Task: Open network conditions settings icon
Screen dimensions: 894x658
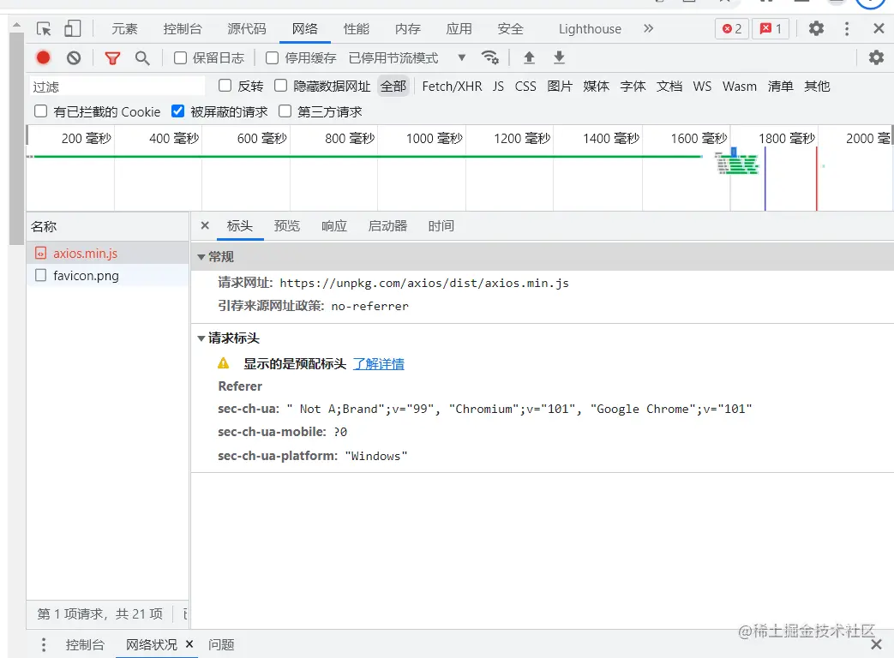Action: pyautogui.click(x=490, y=58)
